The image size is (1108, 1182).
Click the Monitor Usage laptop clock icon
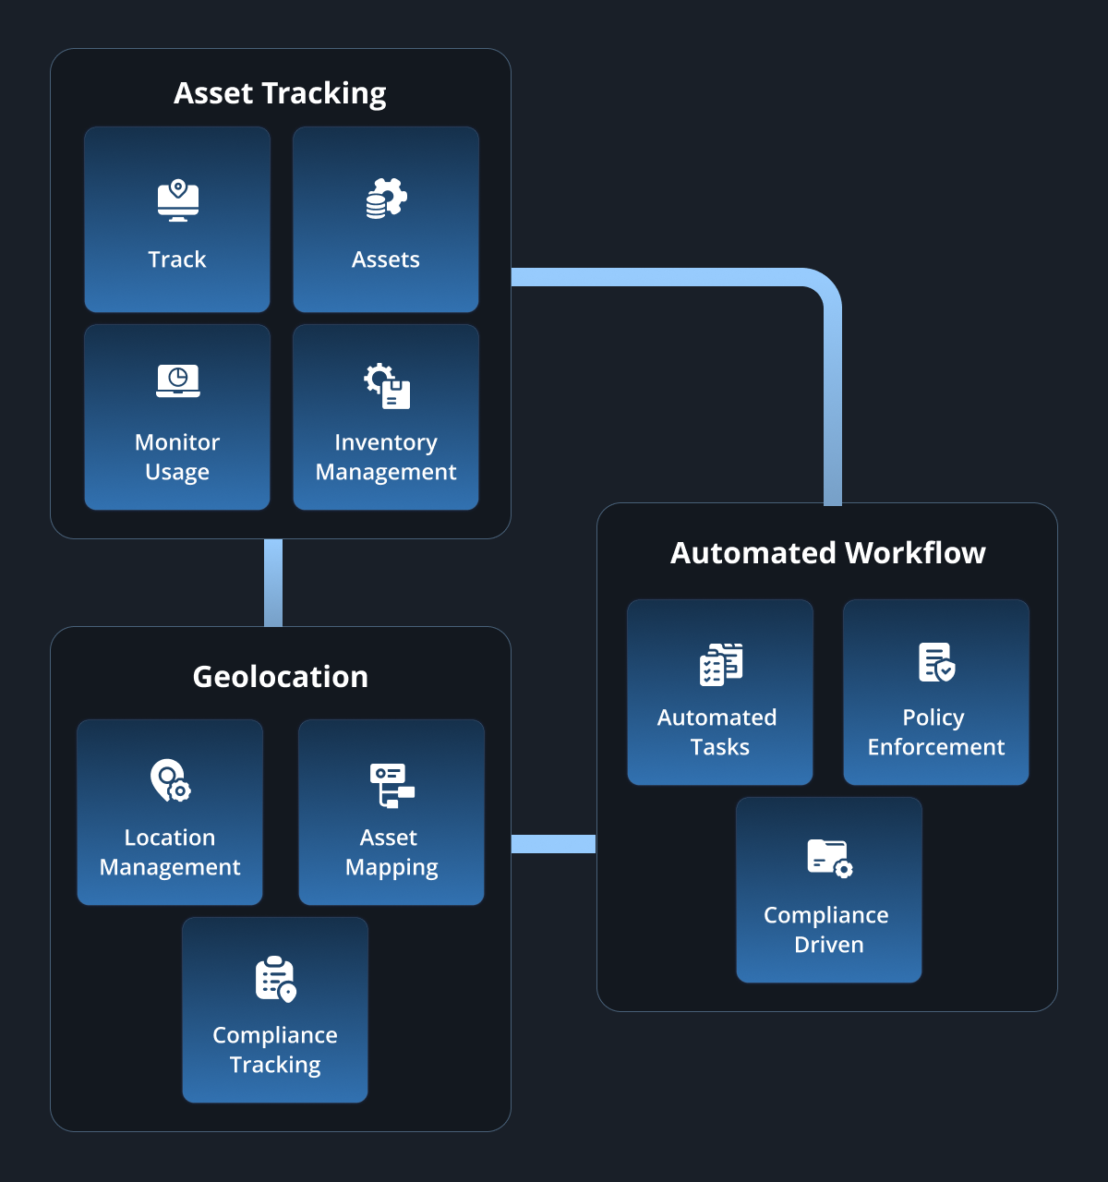click(x=178, y=380)
